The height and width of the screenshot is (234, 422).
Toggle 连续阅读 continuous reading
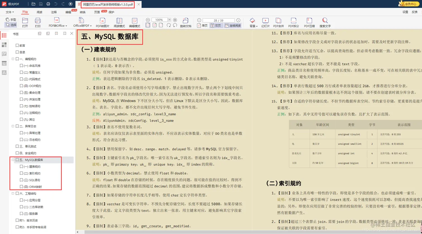coord(232,25)
